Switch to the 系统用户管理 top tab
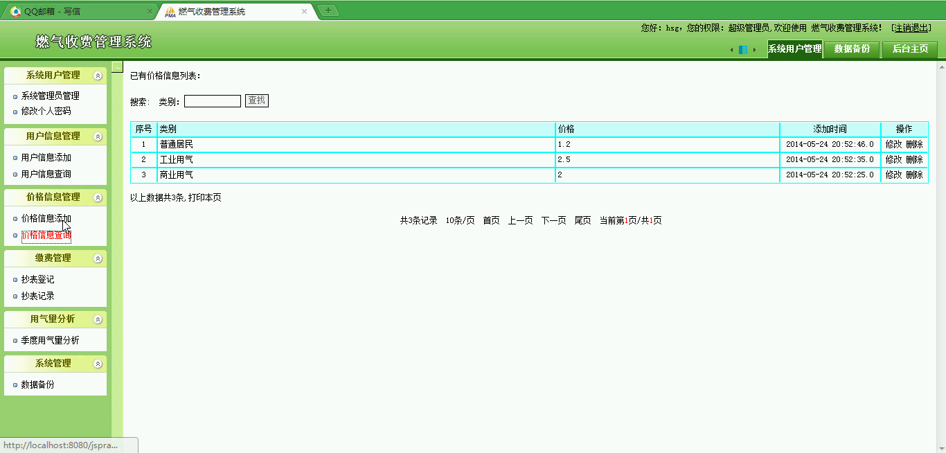The height and width of the screenshot is (453, 946). [795, 49]
